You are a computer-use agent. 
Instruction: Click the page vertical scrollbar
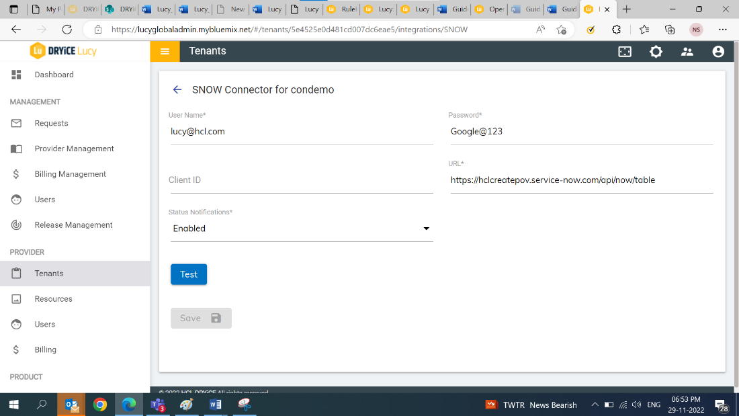click(736, 213)
